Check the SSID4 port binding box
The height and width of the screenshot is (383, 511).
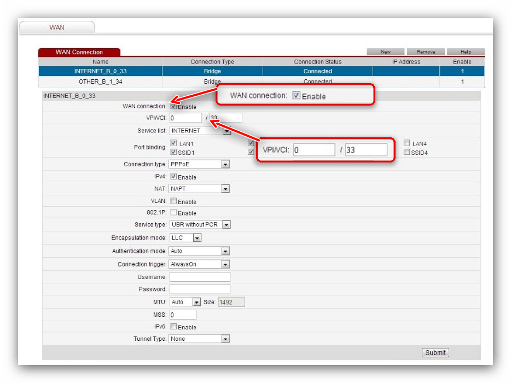pyautogui.click(x=407, y=152)
